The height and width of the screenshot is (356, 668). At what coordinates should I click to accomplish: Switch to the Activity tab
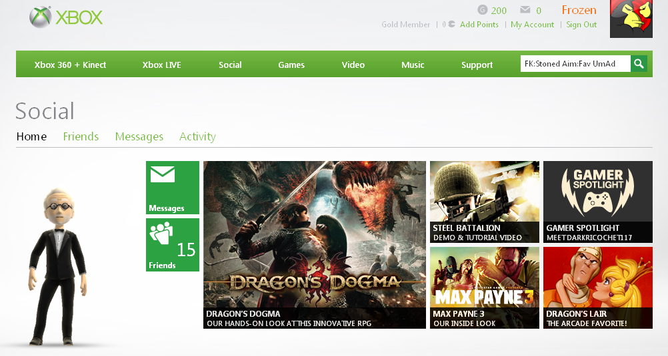pos(198,136)
